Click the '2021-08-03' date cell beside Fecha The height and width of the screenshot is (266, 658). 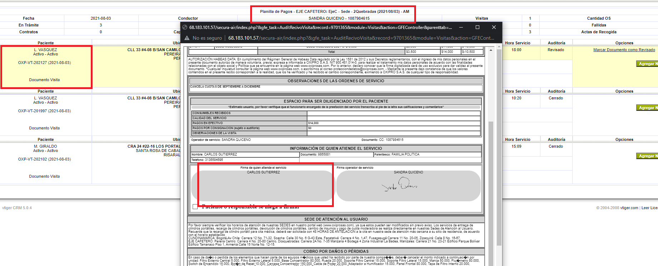pyautogui.click(x=101, y=18)
